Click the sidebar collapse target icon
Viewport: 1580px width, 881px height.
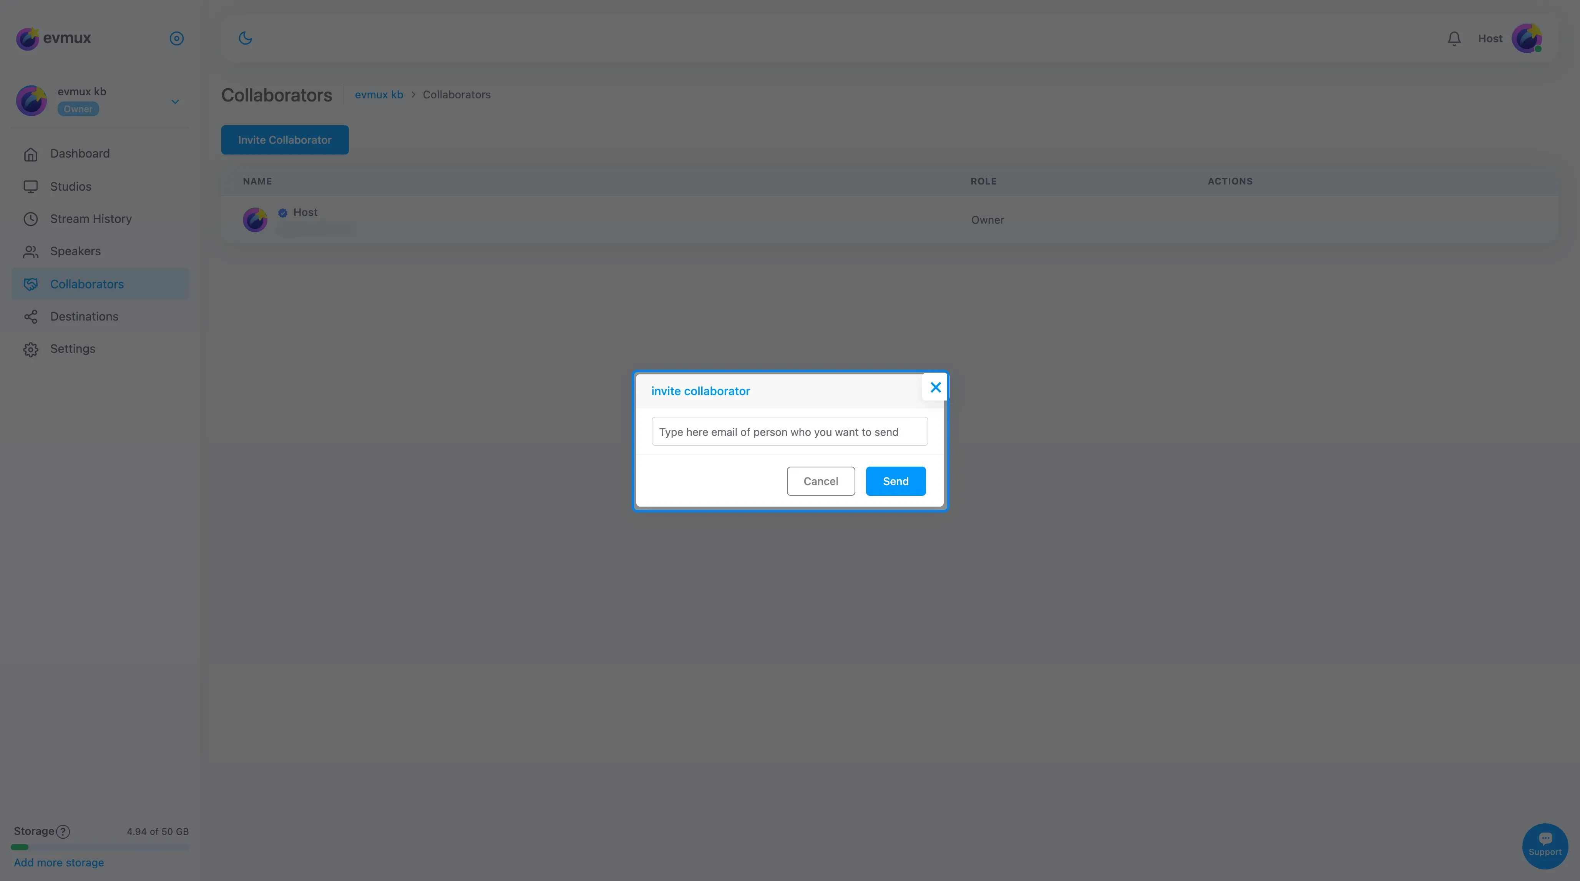click(x=177, y=39)
